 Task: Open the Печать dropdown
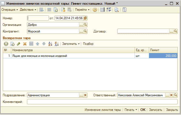[x=131, y=110]
